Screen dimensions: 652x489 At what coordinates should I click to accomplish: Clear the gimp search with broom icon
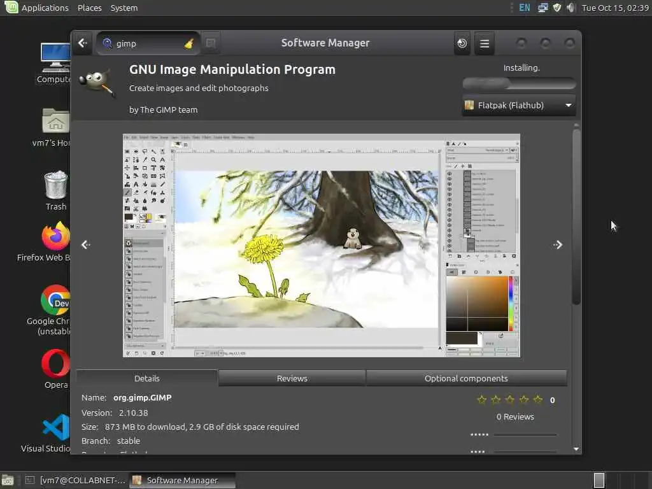[x=189, y=44]
